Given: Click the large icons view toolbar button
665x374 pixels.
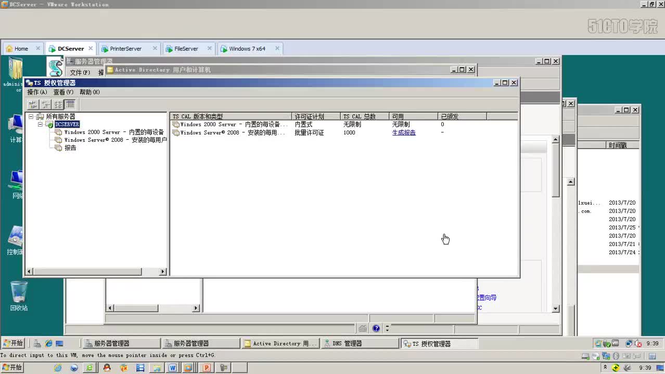Looking at the screenshot, I should pyautogui.click(x=33, y=104).
